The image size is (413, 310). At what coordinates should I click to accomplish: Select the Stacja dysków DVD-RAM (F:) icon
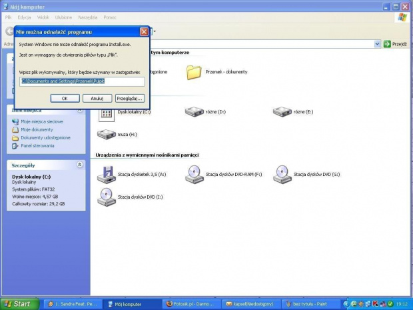click(195, 175)
